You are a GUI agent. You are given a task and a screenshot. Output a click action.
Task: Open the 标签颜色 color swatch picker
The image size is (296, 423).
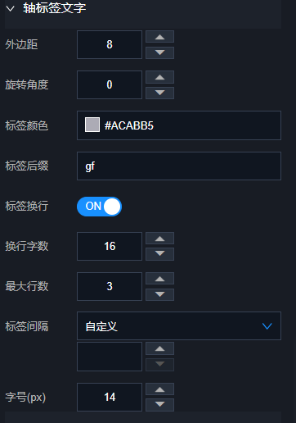click(x=92, y=125)
